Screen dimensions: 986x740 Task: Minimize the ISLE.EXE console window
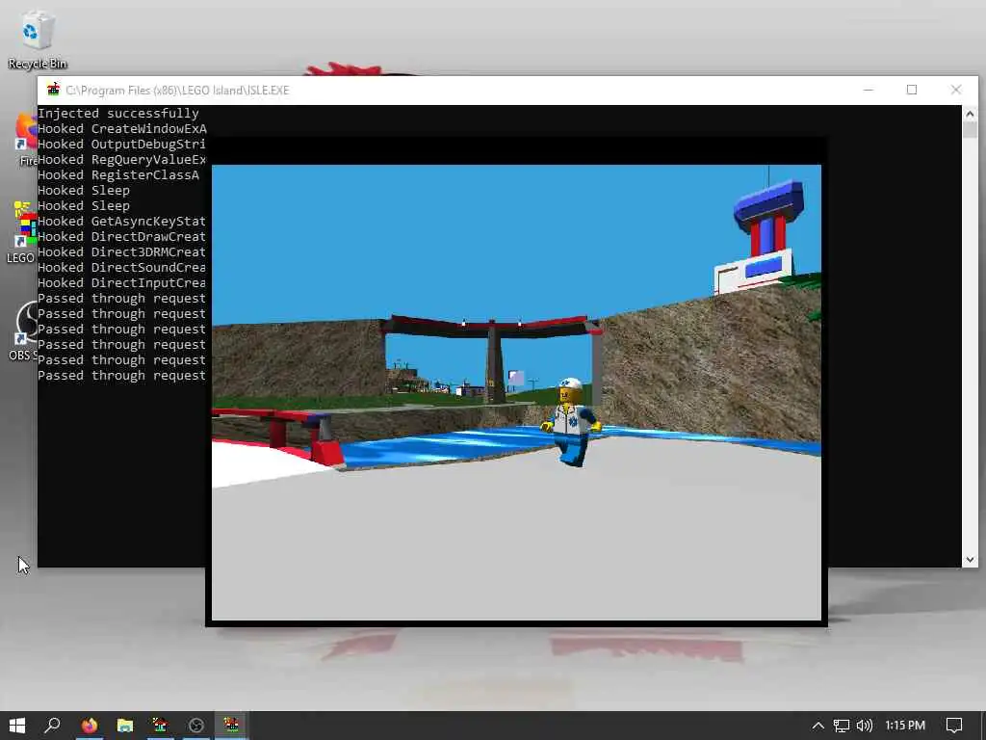click(869, 90)
